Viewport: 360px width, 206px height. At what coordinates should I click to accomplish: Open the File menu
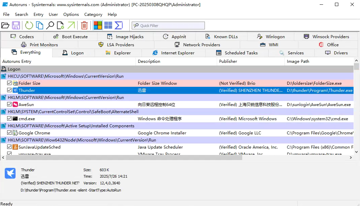coord(6,15)
